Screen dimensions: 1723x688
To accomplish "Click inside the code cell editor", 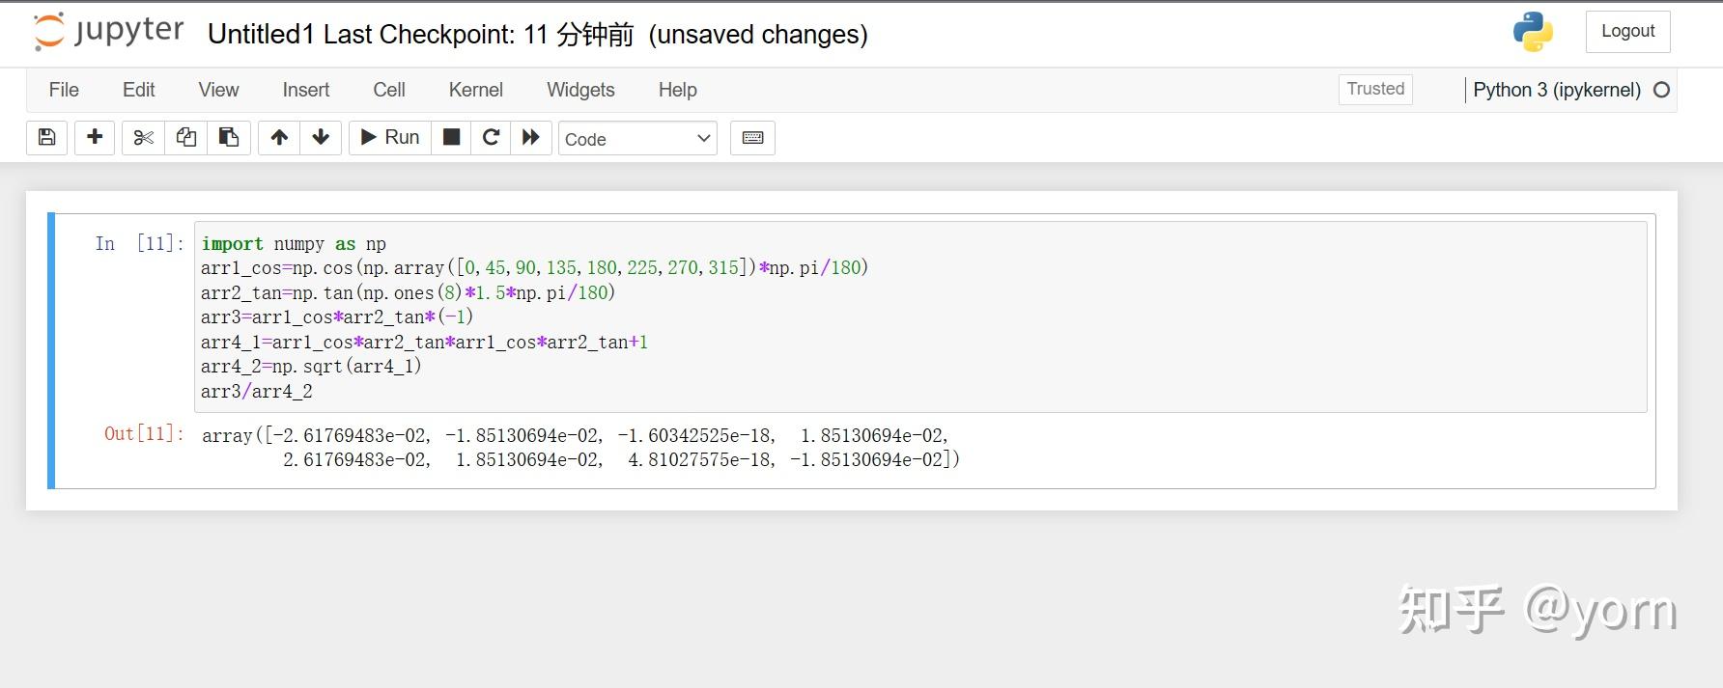I will [869, 318].
